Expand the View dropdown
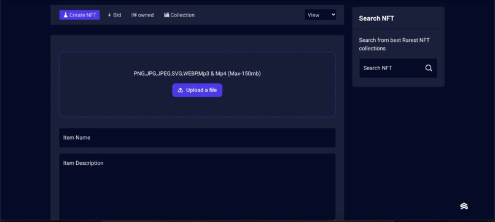Image resolution: width=495 pixels, height=222 pixels. point(321,15)
